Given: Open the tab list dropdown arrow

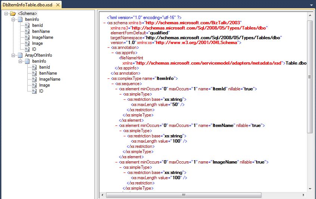Looking at the screenshot, I should click(x=312, y=5).
